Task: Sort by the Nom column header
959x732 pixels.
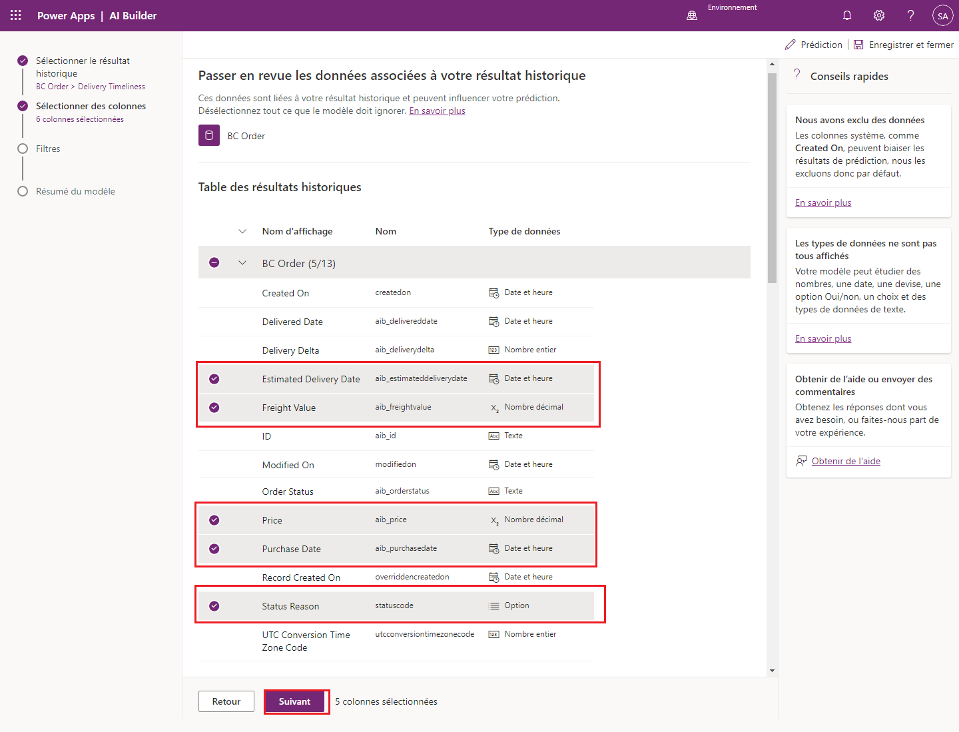Action: click(386, 231)
